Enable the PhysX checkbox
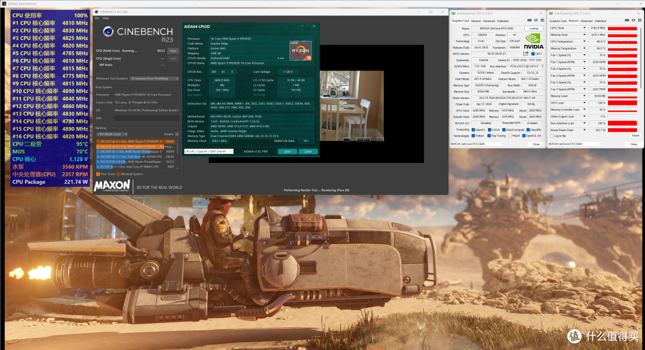 (x=510, y=135)
